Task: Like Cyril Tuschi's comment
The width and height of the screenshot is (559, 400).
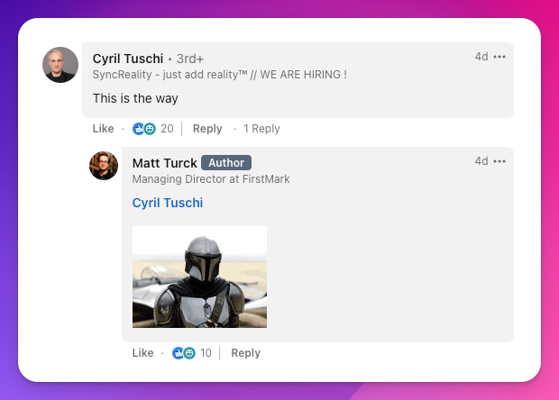Action: click(104, 129)
